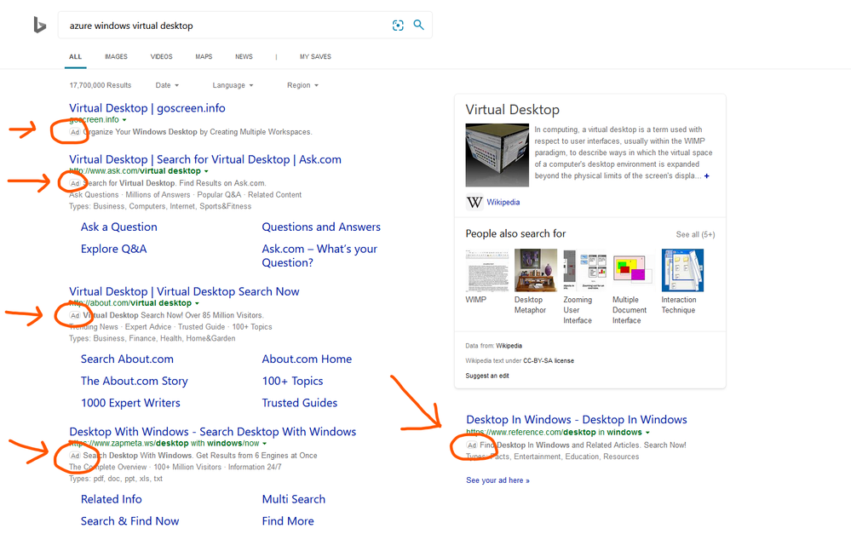Open Virtual Desktop | goscreen.info result
851x540 pixels.
(147, 108)
